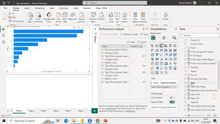
Task: Switch to Table view in sidebar
Action: [x=3, y=35]
